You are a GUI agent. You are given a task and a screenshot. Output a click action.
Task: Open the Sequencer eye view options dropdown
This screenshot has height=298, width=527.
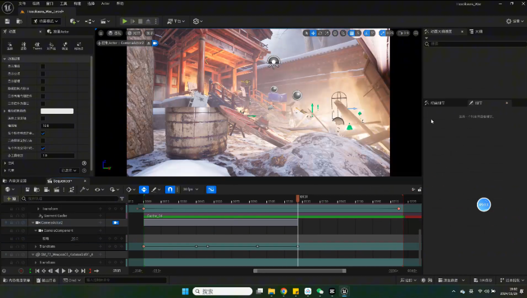pyautogui.click(x=99, y=190)
